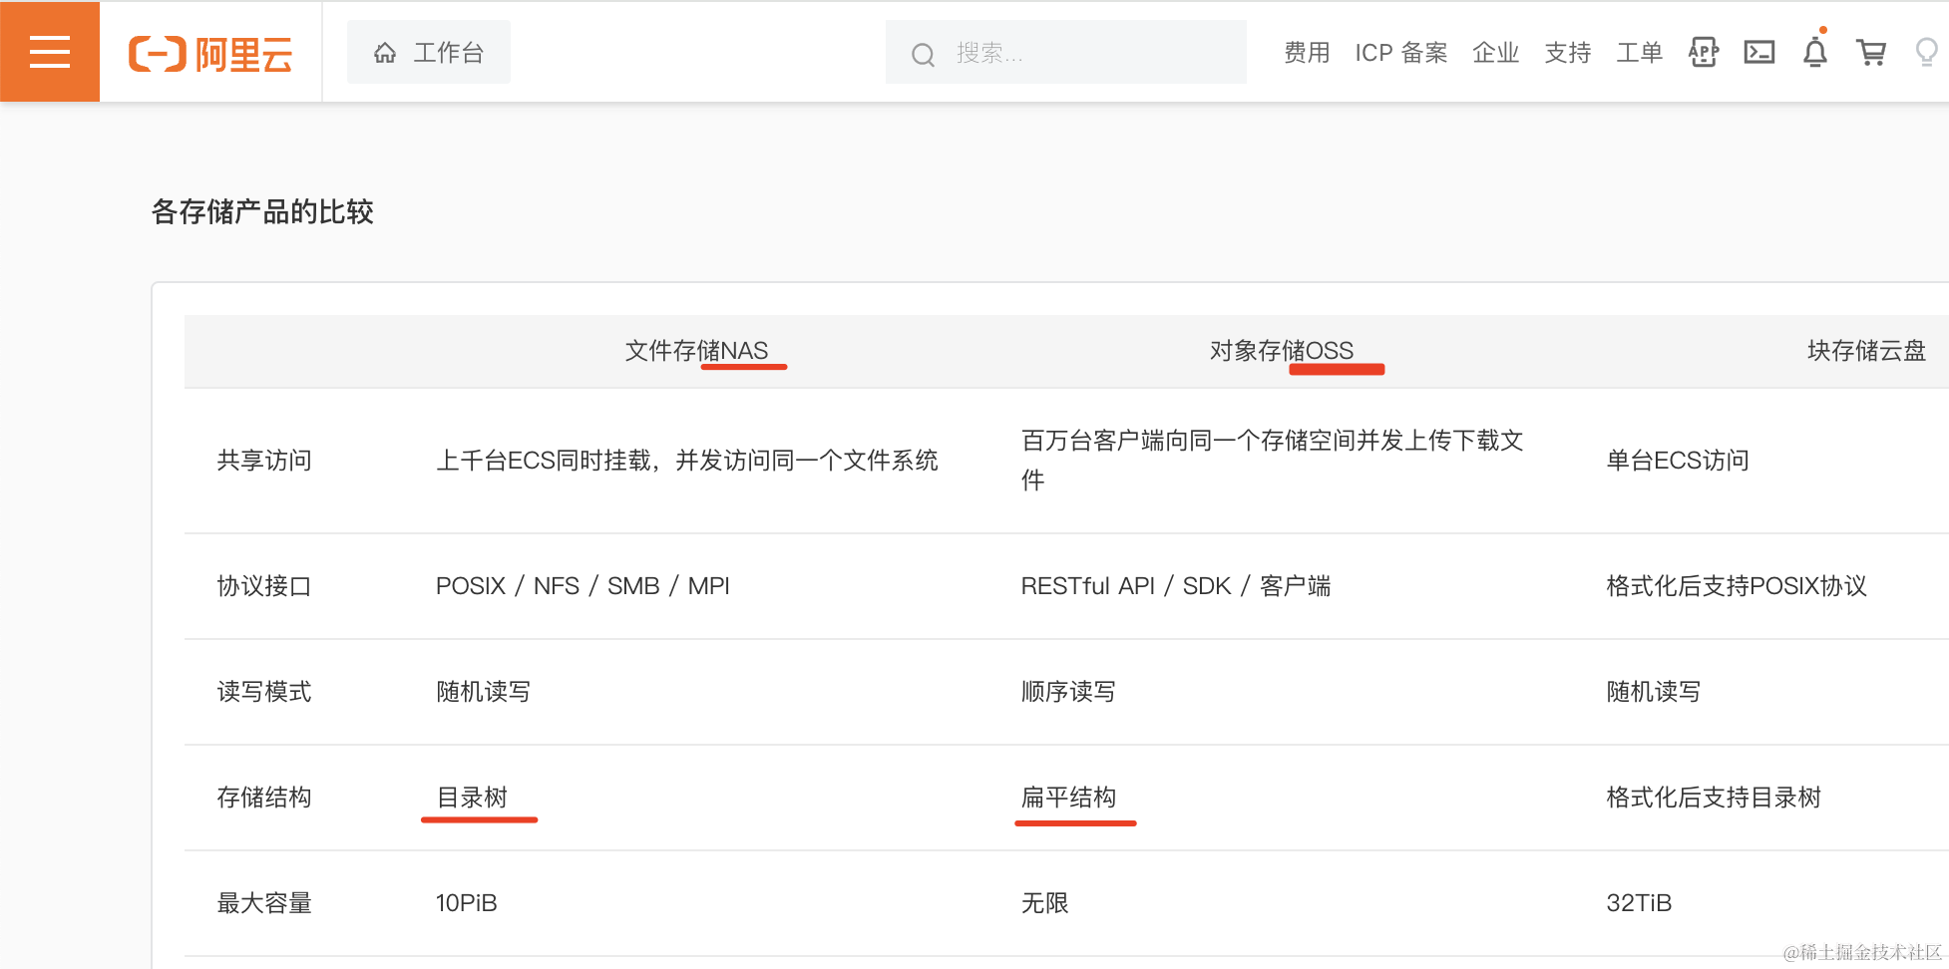Click the ICP 备案 link
The height and width of the screenshot is (969, 1949).
[x=1400, y=53]
